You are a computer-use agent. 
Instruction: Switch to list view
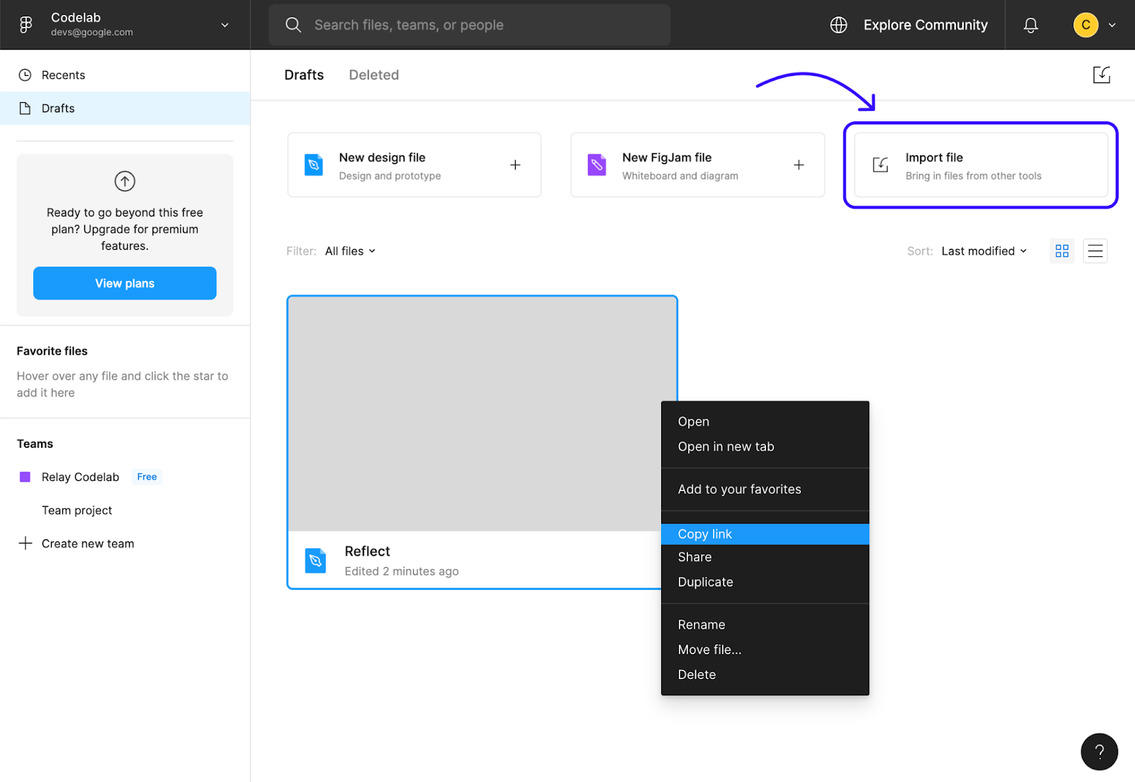(x=1095, y=251)
